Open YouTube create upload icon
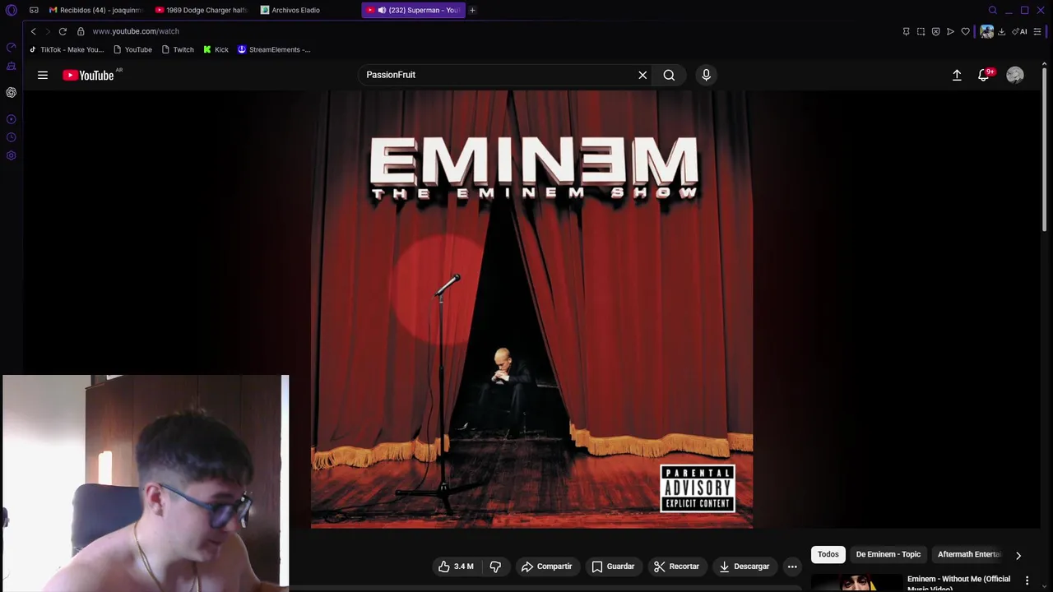This screenshot has height=592, width=1053. (957, 75)
